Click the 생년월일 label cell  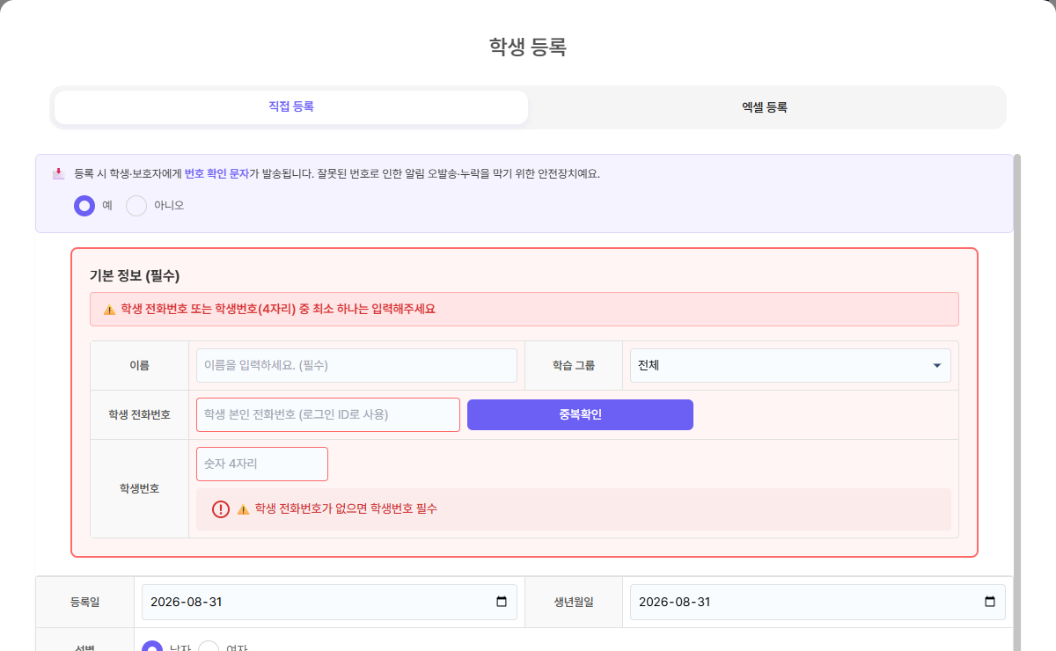574,602
